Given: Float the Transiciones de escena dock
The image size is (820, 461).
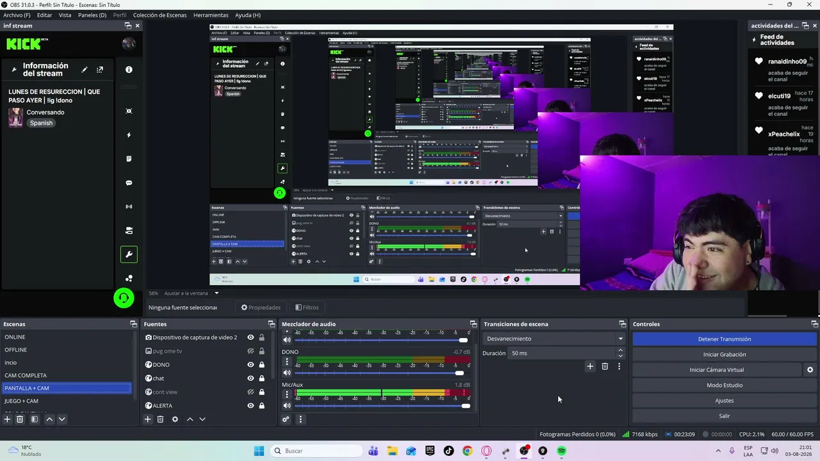Looking at the screenshot, I should click(x=622, y=324).
